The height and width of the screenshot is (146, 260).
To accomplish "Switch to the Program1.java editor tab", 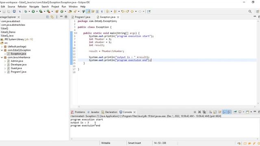I will tap(82, 17).
